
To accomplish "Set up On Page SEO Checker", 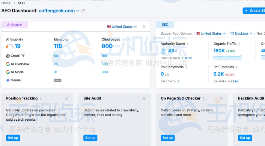I will pyautogui.click(x=168, y=138).
